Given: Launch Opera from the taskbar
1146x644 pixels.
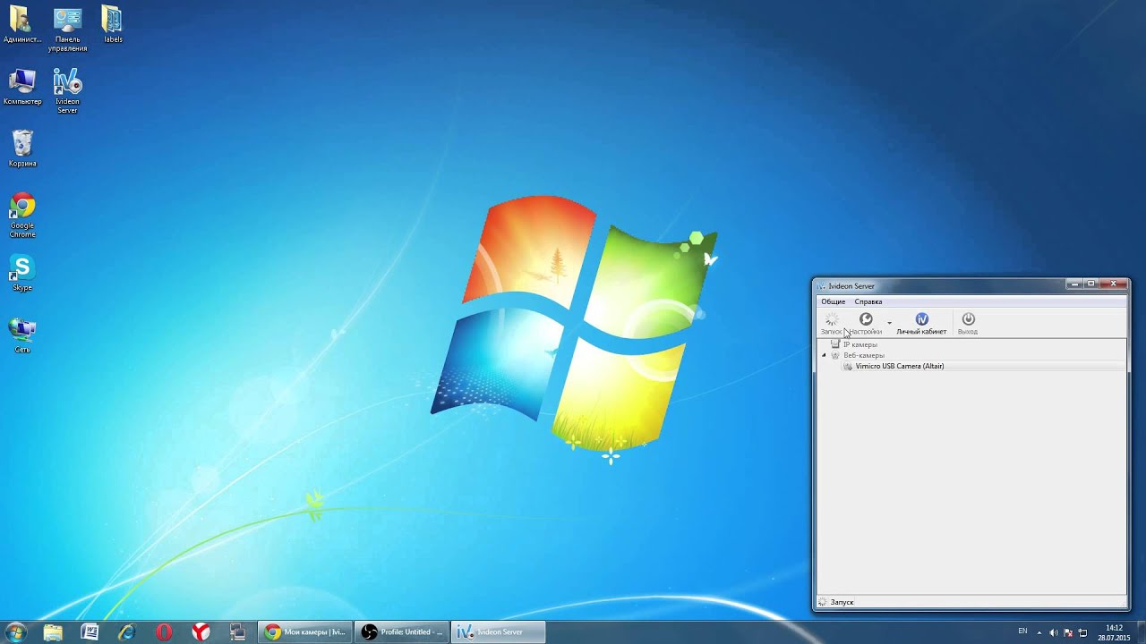Looking at the screenshot, I should coord(164,631).
